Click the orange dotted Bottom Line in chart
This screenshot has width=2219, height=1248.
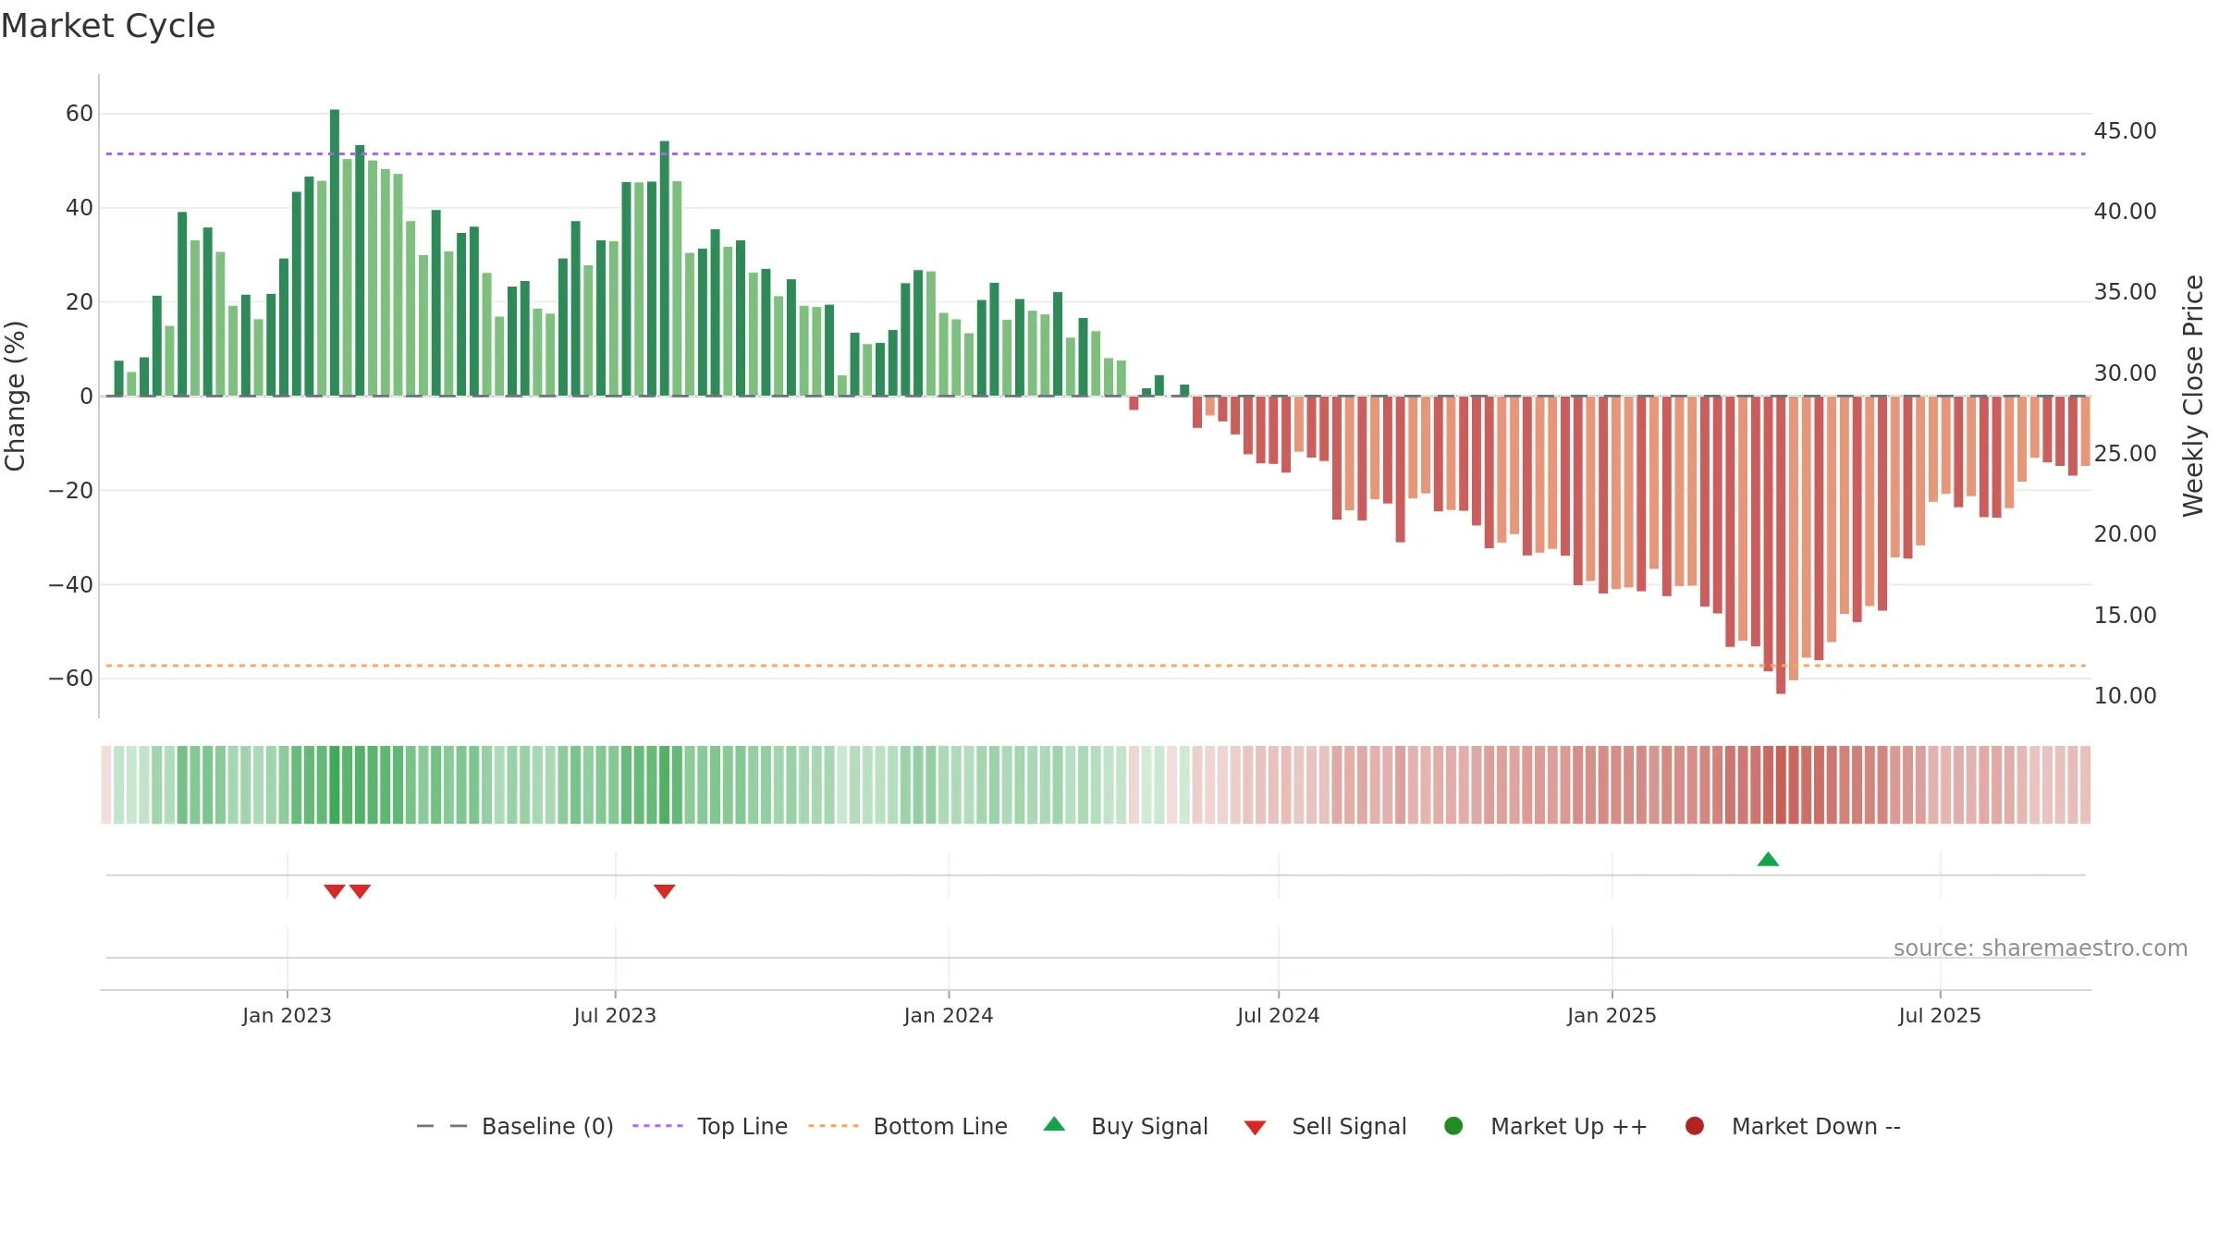click(x=1096, y=666)
